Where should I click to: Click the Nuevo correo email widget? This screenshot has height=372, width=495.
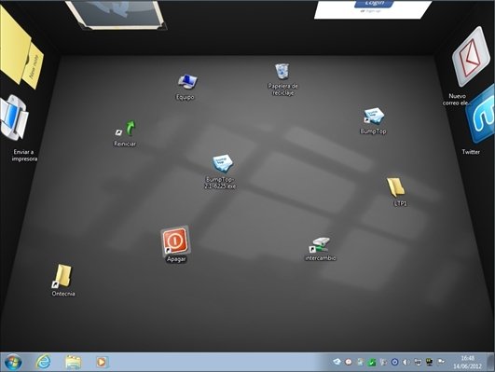pyautogui.click(x=472, y=56)
